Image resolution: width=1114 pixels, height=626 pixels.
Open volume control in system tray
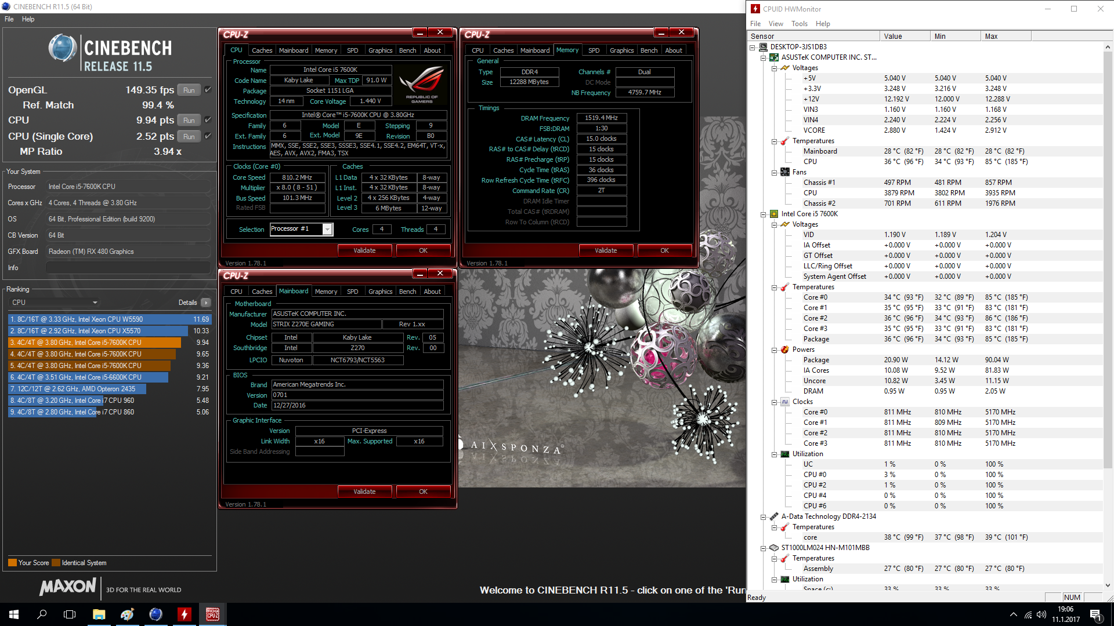(1041, 614)
